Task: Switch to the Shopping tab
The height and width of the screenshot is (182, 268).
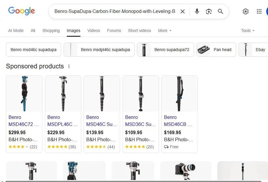Action: click(51, 31)
